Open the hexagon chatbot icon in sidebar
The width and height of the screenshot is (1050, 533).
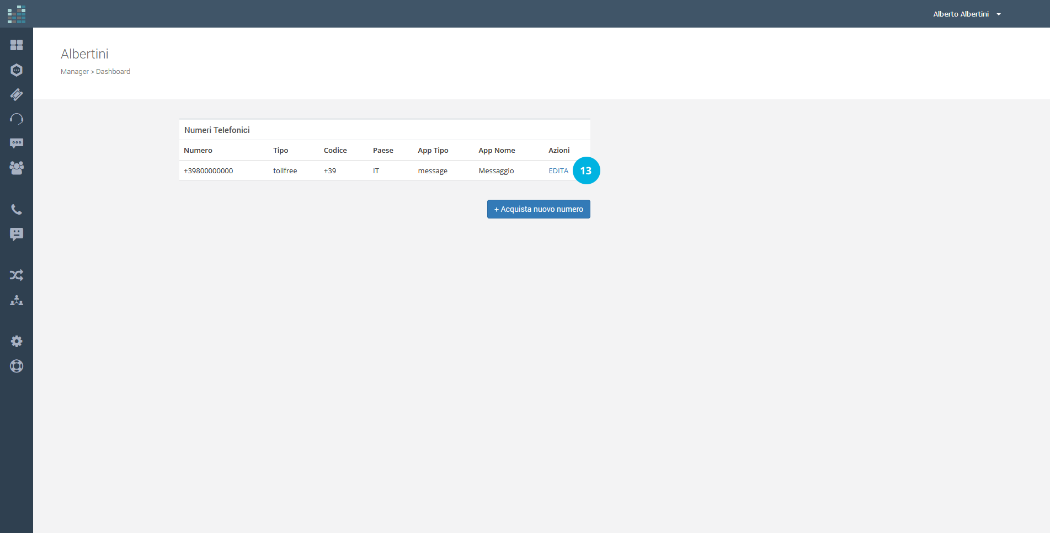point(17,70)
